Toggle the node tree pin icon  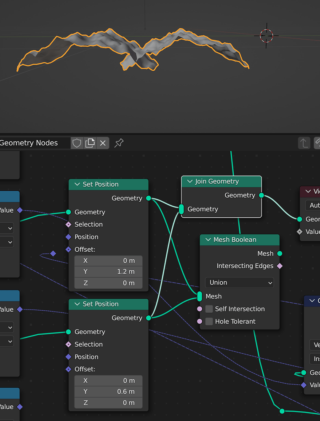pyautogui.click(x=119, y=143)
